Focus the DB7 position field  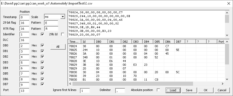(x=24, y=85)
